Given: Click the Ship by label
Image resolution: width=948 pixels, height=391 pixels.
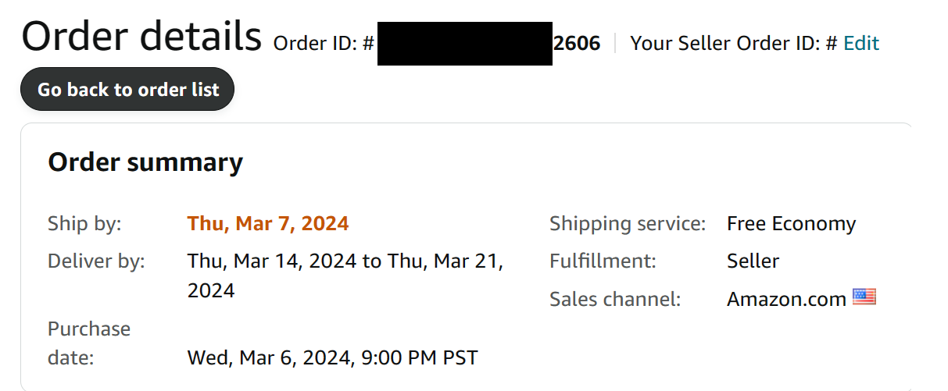Looking at the screenshot, I should point(84,224).
